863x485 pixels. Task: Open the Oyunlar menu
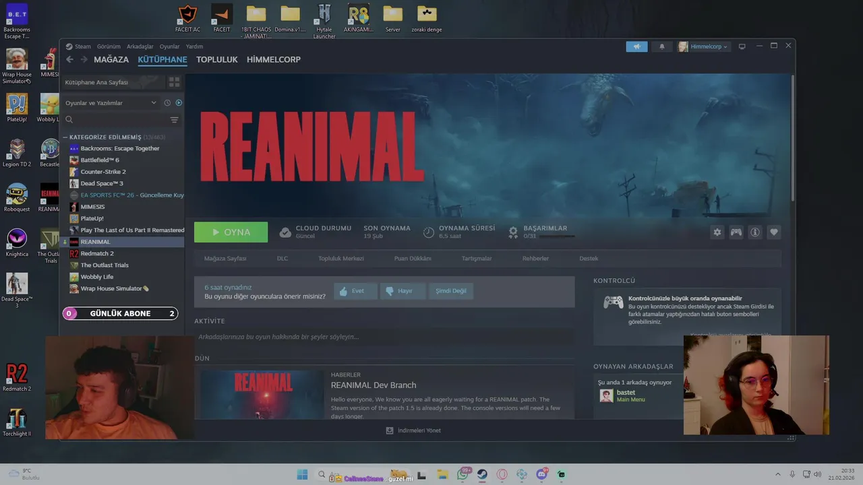[169, 46]
